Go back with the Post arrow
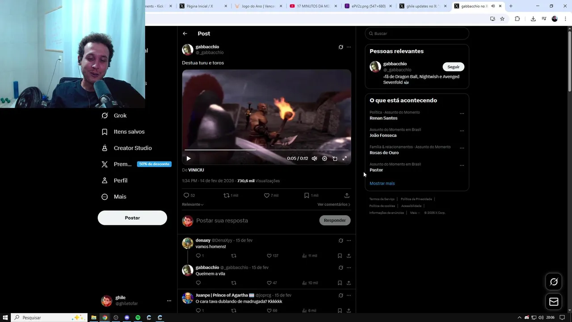572x322 pixels. (x=185, y=34)
